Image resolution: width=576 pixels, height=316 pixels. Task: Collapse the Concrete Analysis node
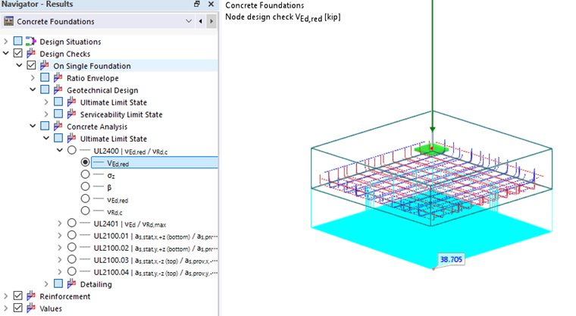tap(33, 126)
